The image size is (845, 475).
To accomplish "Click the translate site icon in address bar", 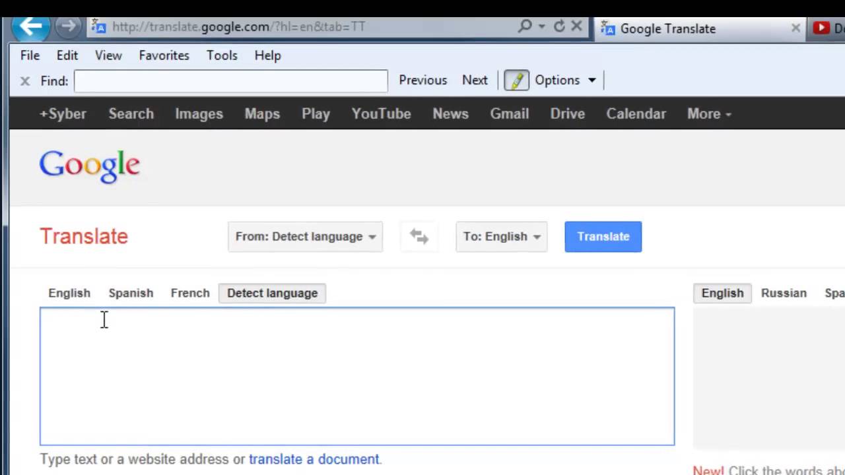I will 99,26.
